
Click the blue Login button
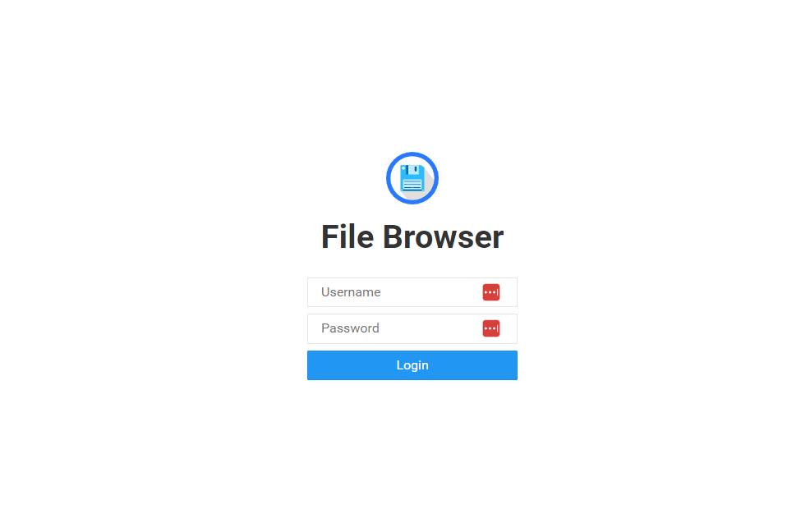412,365
